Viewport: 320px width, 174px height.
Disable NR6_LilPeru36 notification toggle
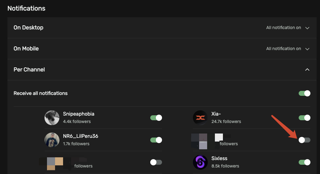(x=156, y=140)
